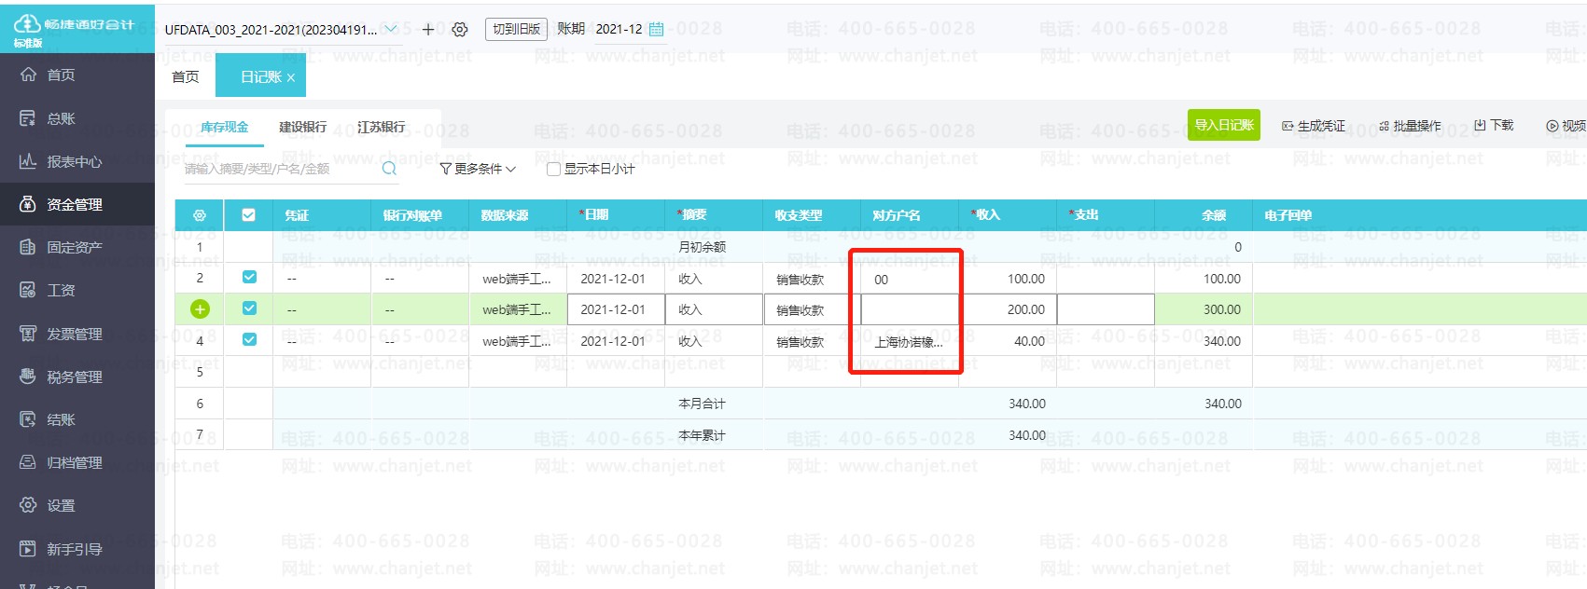Open table column settings gear icon
The height and width of the screenshot is (589, 1587).
click(x=200, y=215)
